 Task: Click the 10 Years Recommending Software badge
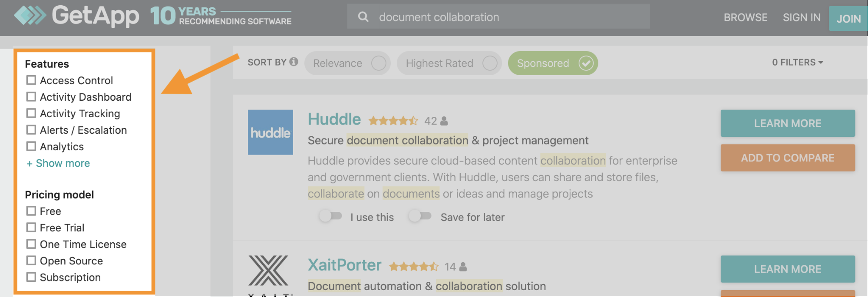[221, 16]
